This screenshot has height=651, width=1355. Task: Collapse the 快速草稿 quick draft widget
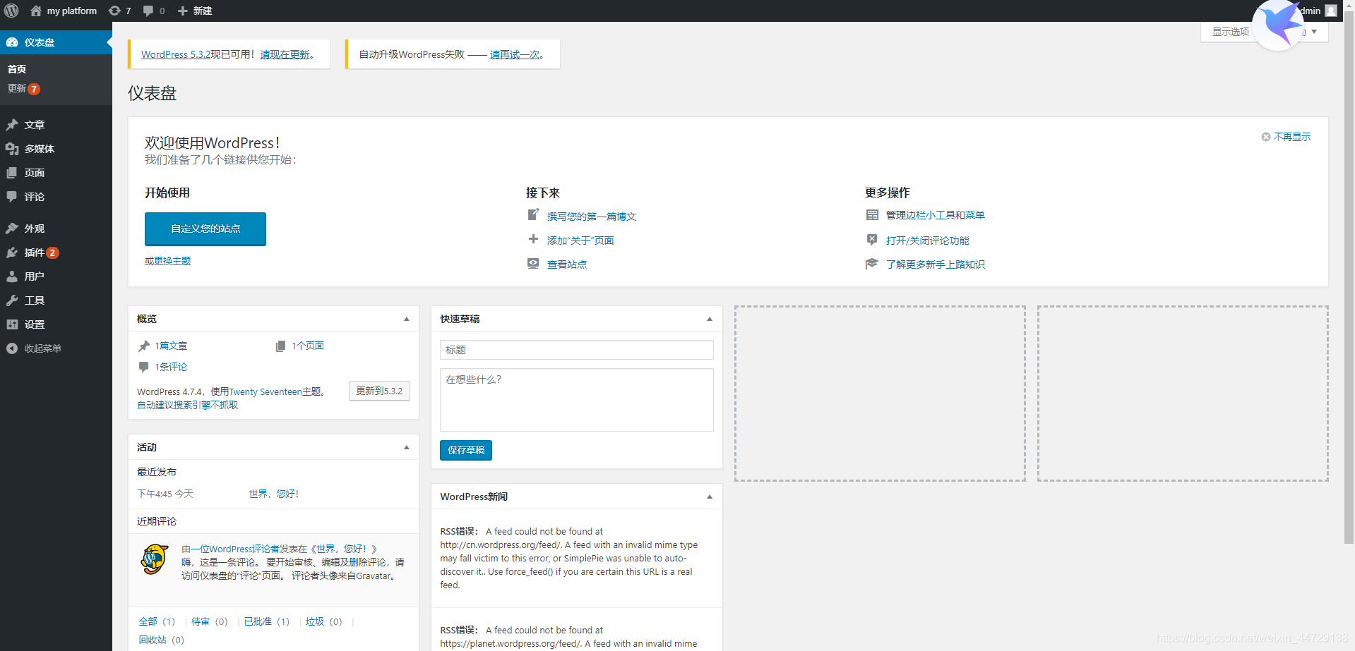pyautogui.click(x=710, y=319)
